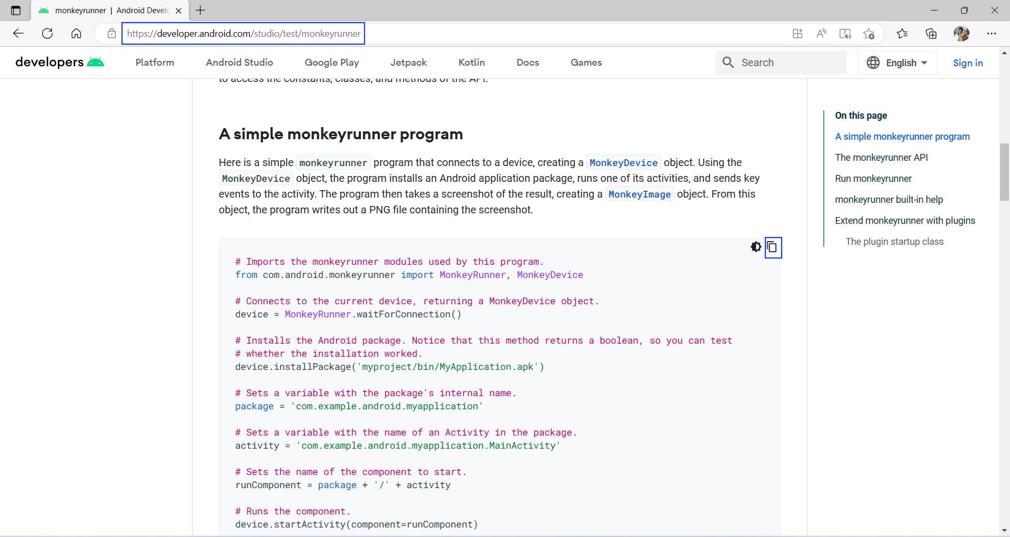Click the device.installPackage code line
The height and width of the screenshot is (537, 1010).
(x=389, y=367)
